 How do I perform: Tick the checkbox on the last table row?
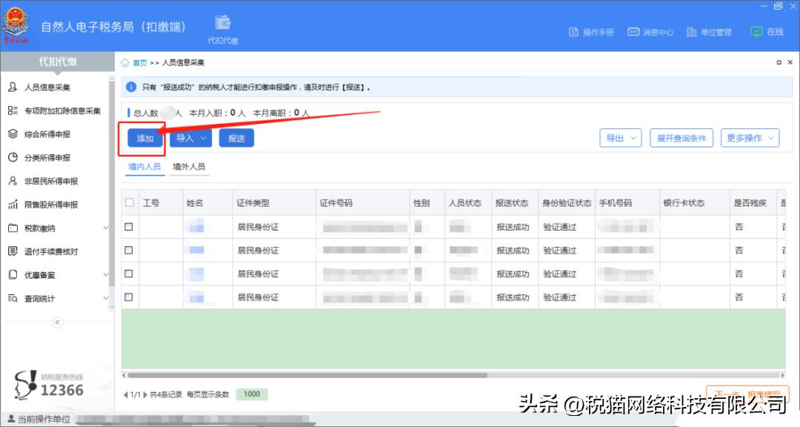pyautogui.click(x=128, y=297)
